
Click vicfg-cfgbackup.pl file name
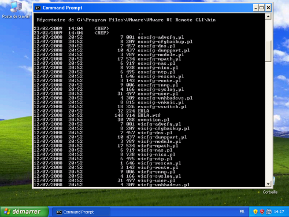(x=164, y=128)
